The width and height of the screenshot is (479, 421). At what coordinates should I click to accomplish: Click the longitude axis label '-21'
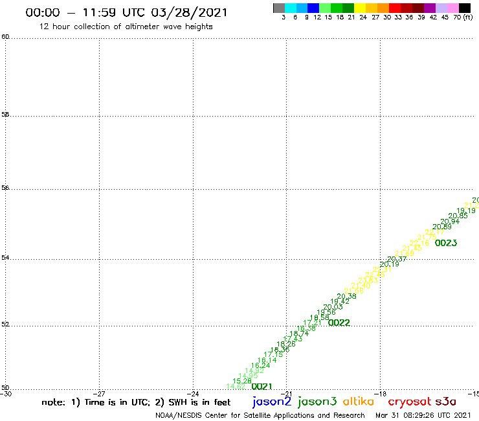(x=286, y=394)
